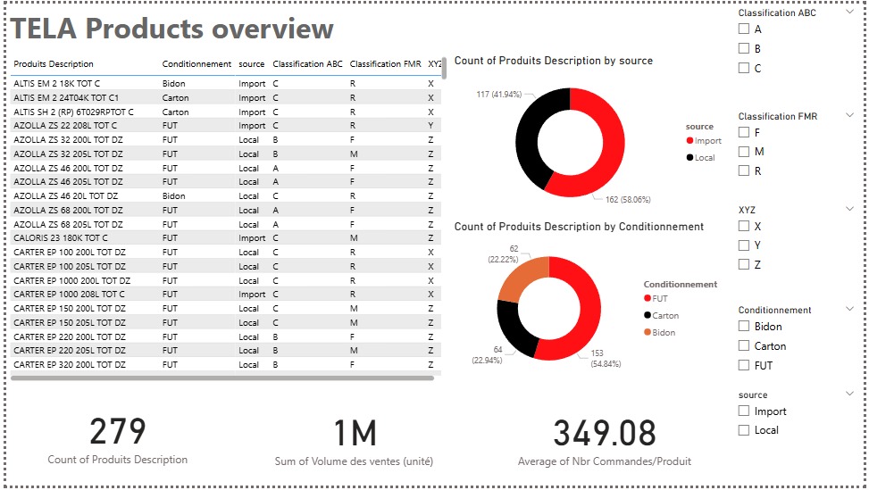The height and width of the screenshot is (490, 869).
Task: Enable the Z checkbox in XYZ slicer
Action: tap(744, 264)
